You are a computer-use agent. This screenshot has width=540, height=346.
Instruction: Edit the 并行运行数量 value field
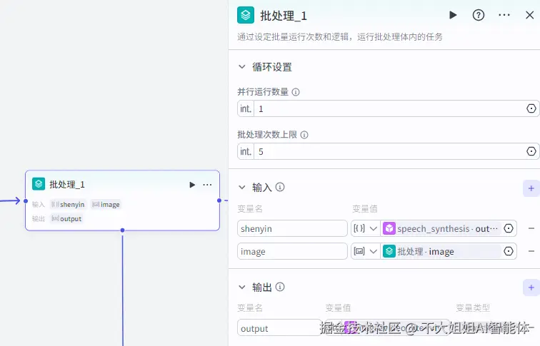click(389, 109)
